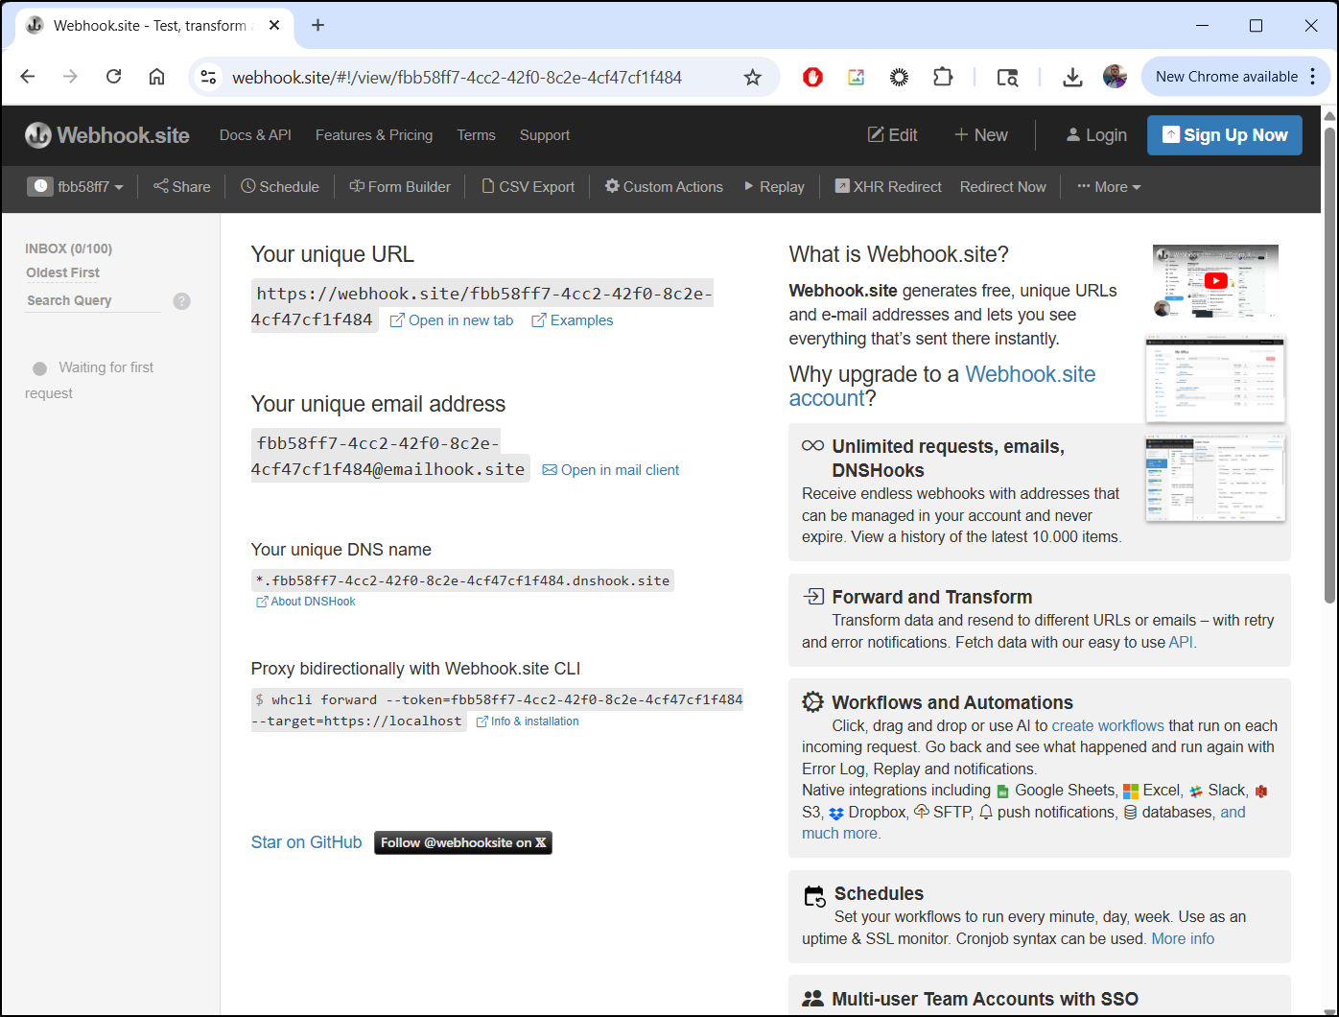Click the Webhook.site logo icon

pos(38,135)
